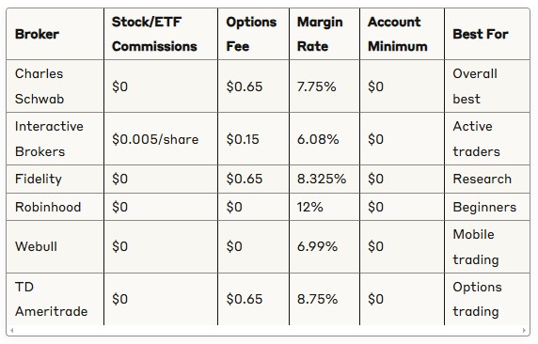Select the Webull broker cell
Image resolution: width=538 pixels, height=344 pixels.
coord(55,246)
